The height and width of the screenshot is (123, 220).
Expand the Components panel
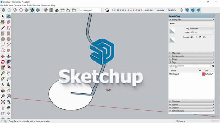[170, 56]
